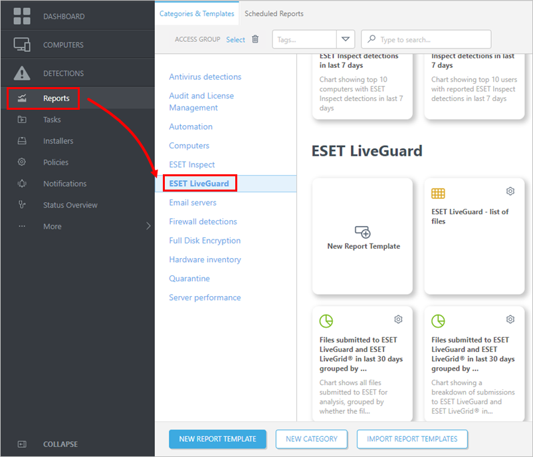This screenshot has height=457, width=533.
Task: Click the Status Overview stethoscope icon
Action: 22,205
